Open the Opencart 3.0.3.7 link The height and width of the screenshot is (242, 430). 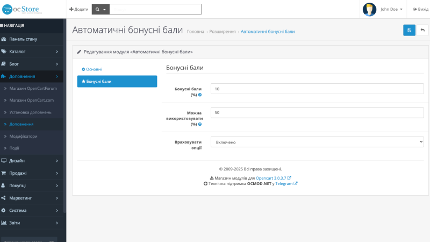point(274,178)
